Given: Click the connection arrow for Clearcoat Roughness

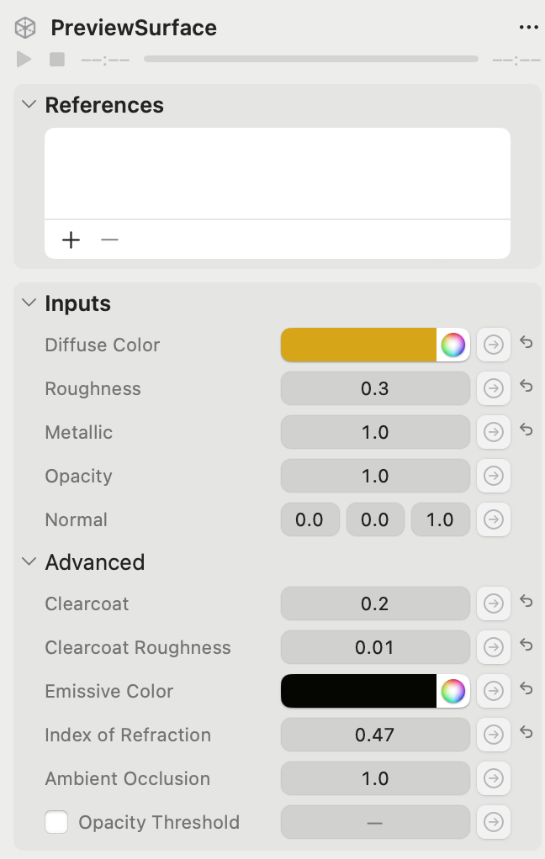Looking at the screenshot, I should pyautogui.click(x=494, y=647).
